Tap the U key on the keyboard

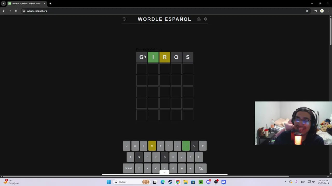(177, 146)
